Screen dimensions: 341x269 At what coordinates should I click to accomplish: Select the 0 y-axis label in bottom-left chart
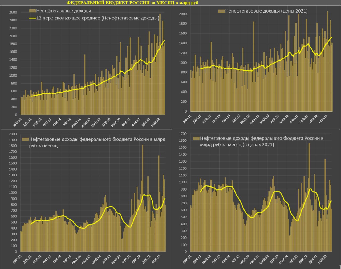(x=16, y=252)
